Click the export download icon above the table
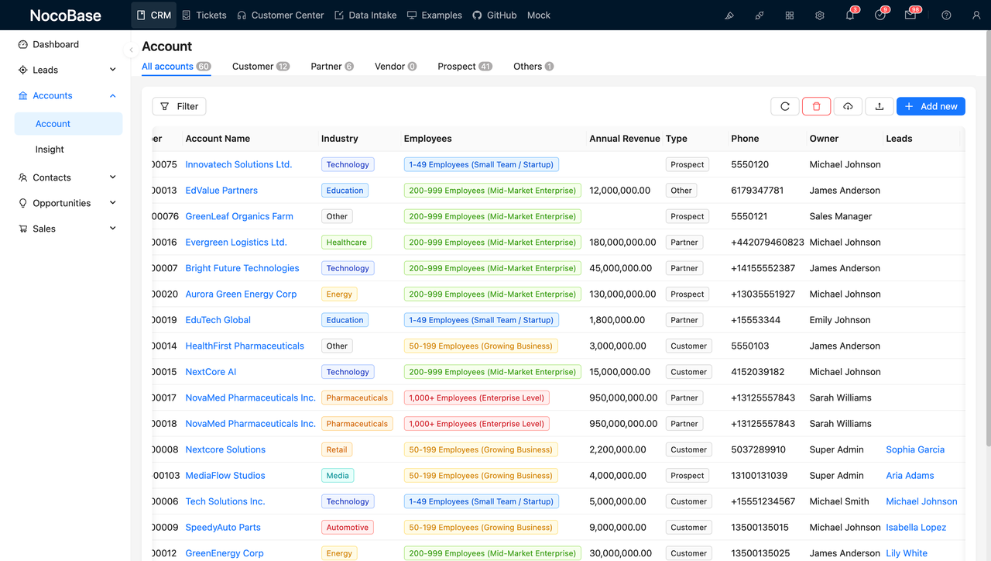Screen dimensions: 991x561 (879, 106)
